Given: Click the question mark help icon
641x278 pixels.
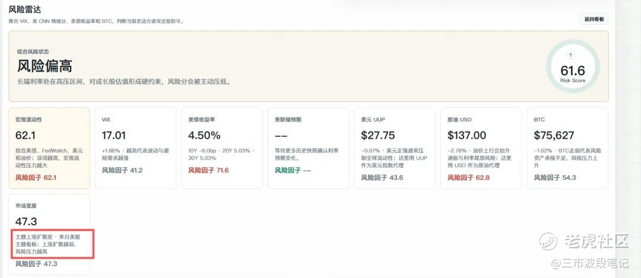Looking at the screenshot, I should point(571,55).
